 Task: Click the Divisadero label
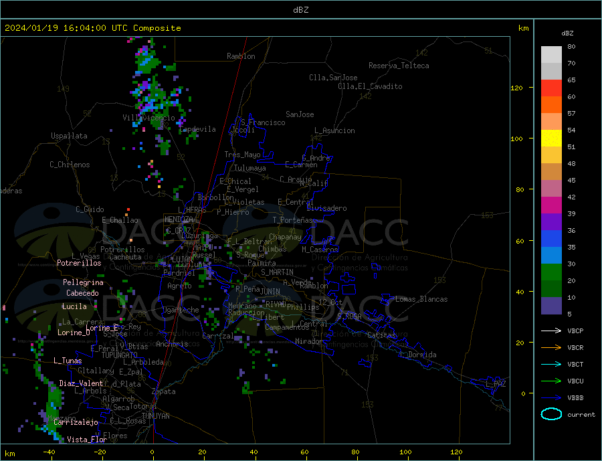(x=326, y=208)
